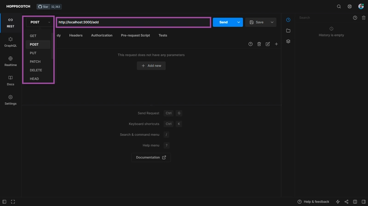This screenshot has height=206, width=368.
Task: Switch to the Pre-request Script tab
Action: click(x=135, y=35)
